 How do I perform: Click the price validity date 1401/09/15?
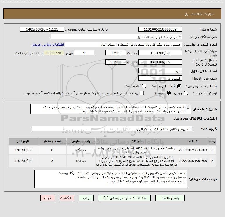160,62
